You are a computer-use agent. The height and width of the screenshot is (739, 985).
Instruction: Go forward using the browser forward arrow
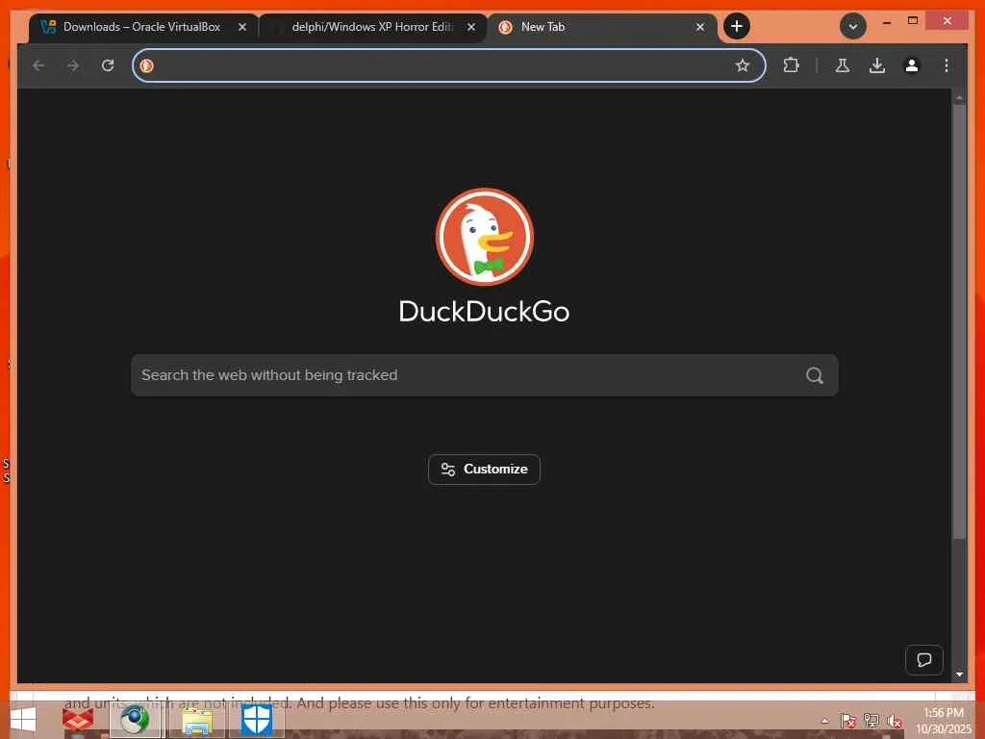point(73,65)
